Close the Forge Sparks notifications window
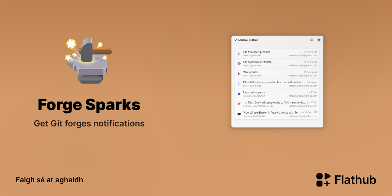 (319, 40)
